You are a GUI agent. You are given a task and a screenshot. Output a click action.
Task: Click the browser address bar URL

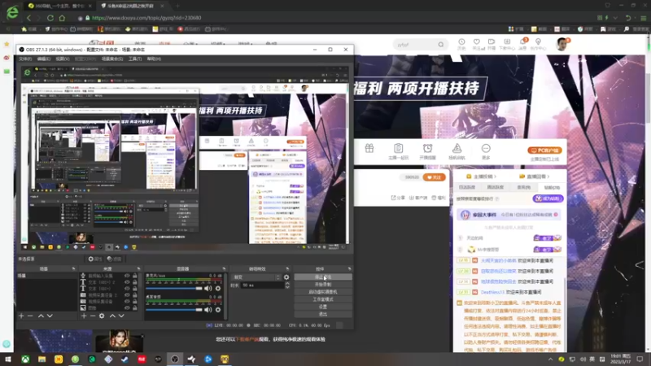[x=146, y=18]
